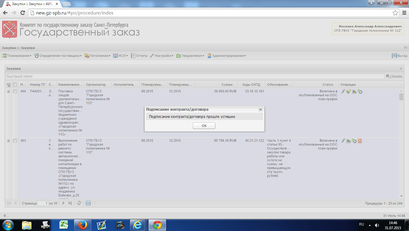Click the edit pencil icon for purchase 403
This screenshot has height=231, width=409.
coord(343,141)
